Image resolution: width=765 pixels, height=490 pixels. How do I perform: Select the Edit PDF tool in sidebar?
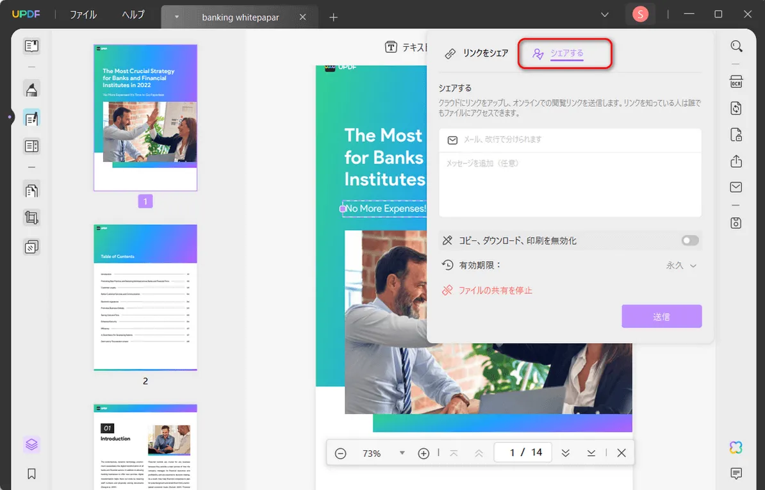point(31,118)
